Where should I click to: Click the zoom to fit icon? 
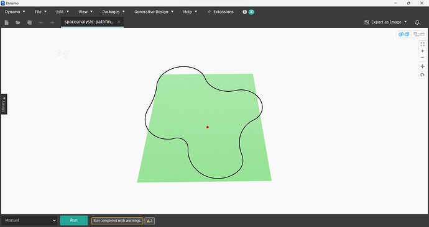(x=422, y=44)
